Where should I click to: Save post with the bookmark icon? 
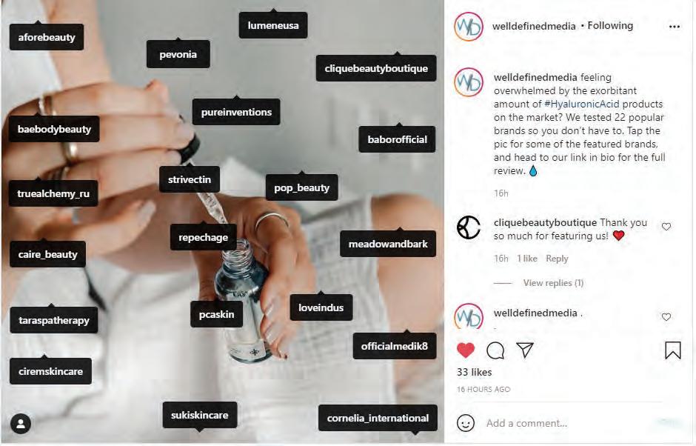[673, 350]
